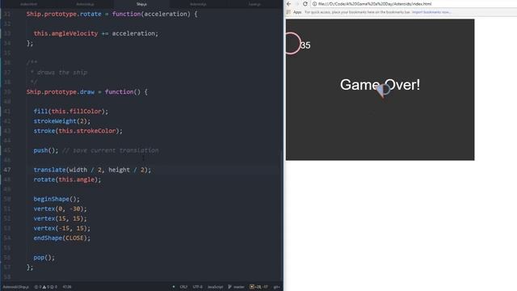Select the file URL in address bar
This screenshot has width=517, height=291.
point(375,4)
